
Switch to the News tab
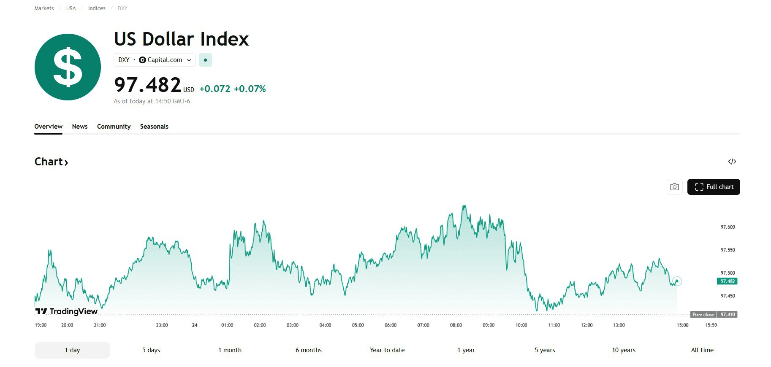pos(80,127)
